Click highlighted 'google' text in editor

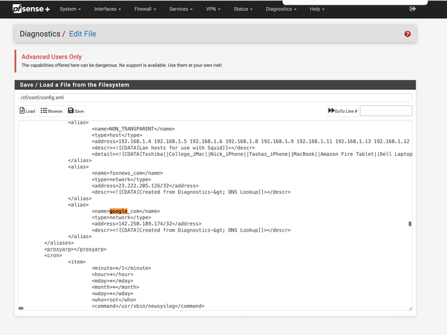point(118,211)
